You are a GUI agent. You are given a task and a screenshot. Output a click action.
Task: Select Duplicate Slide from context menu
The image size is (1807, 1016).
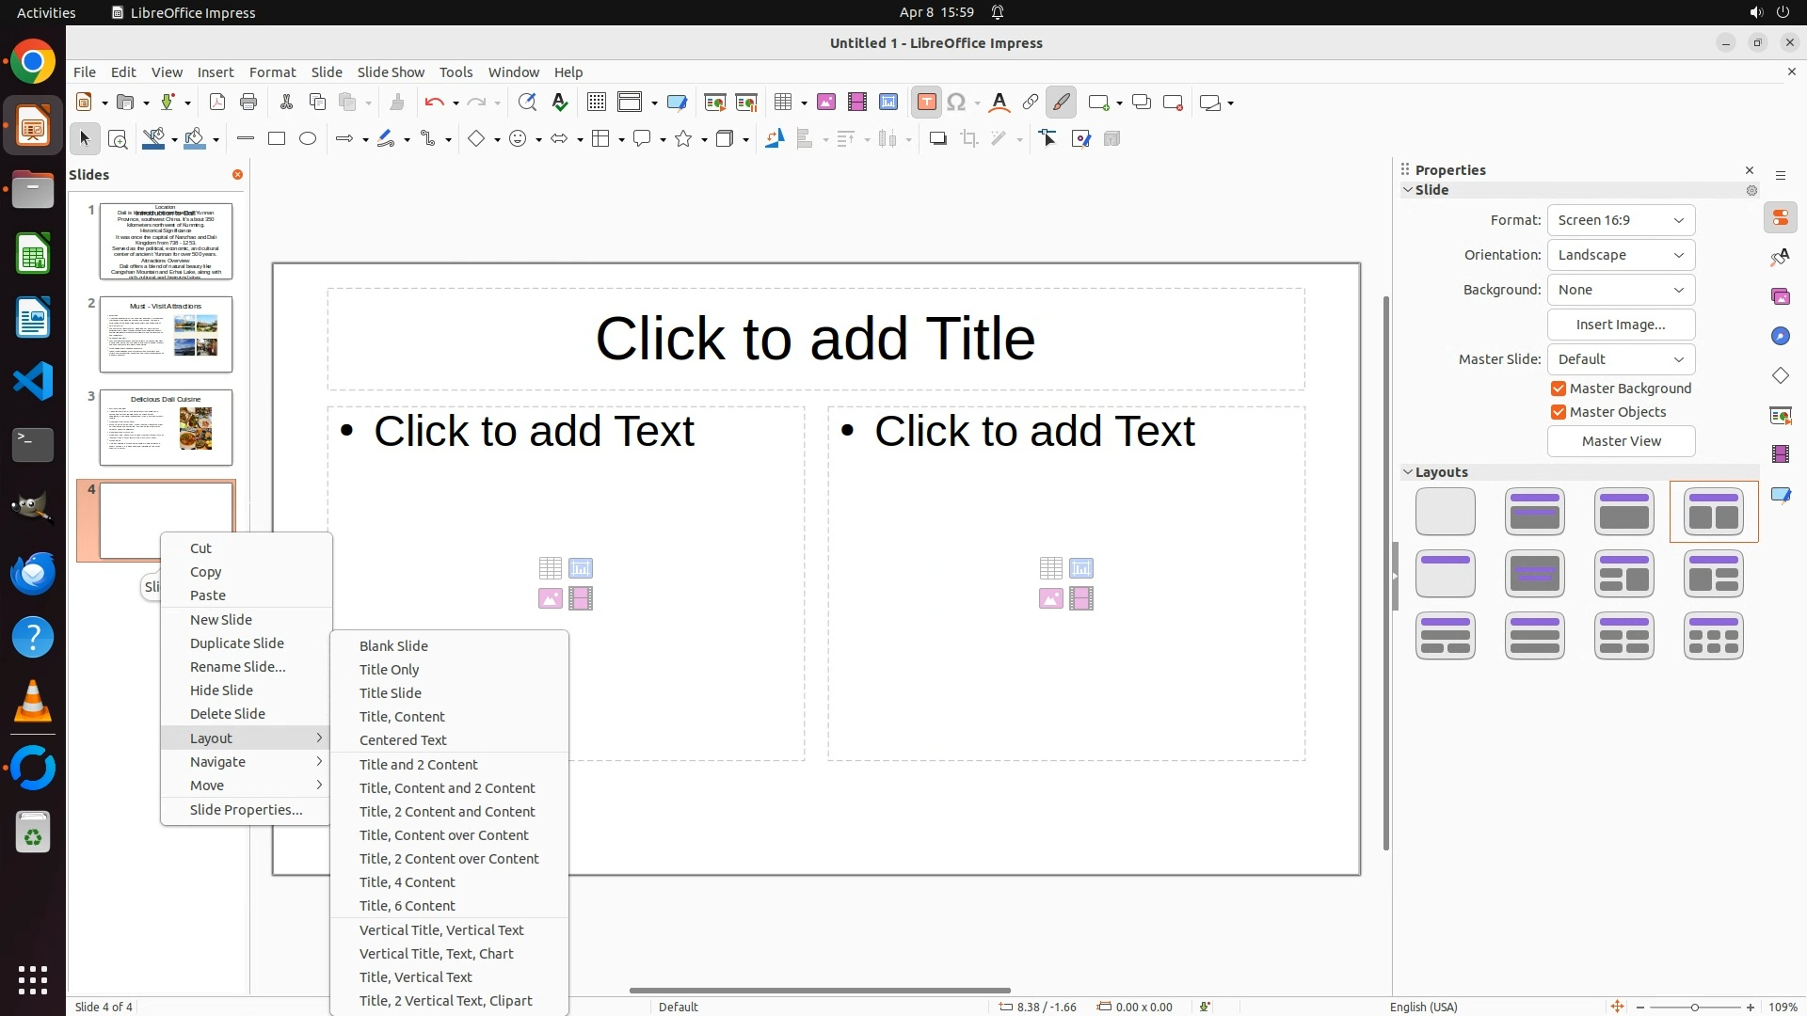(237, 643)
